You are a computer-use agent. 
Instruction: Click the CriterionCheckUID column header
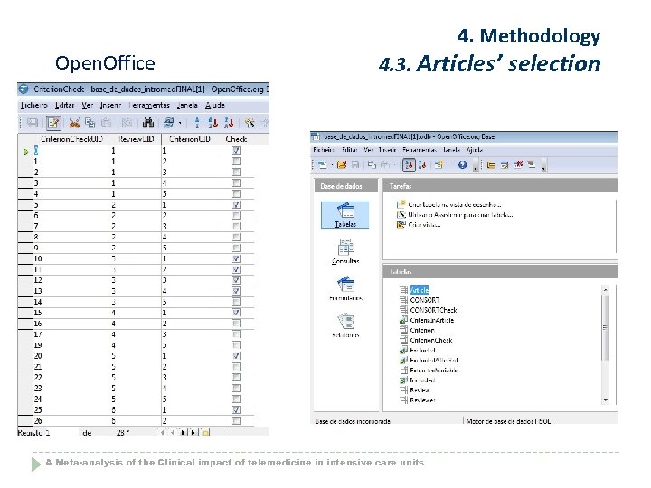click(71, 139)
